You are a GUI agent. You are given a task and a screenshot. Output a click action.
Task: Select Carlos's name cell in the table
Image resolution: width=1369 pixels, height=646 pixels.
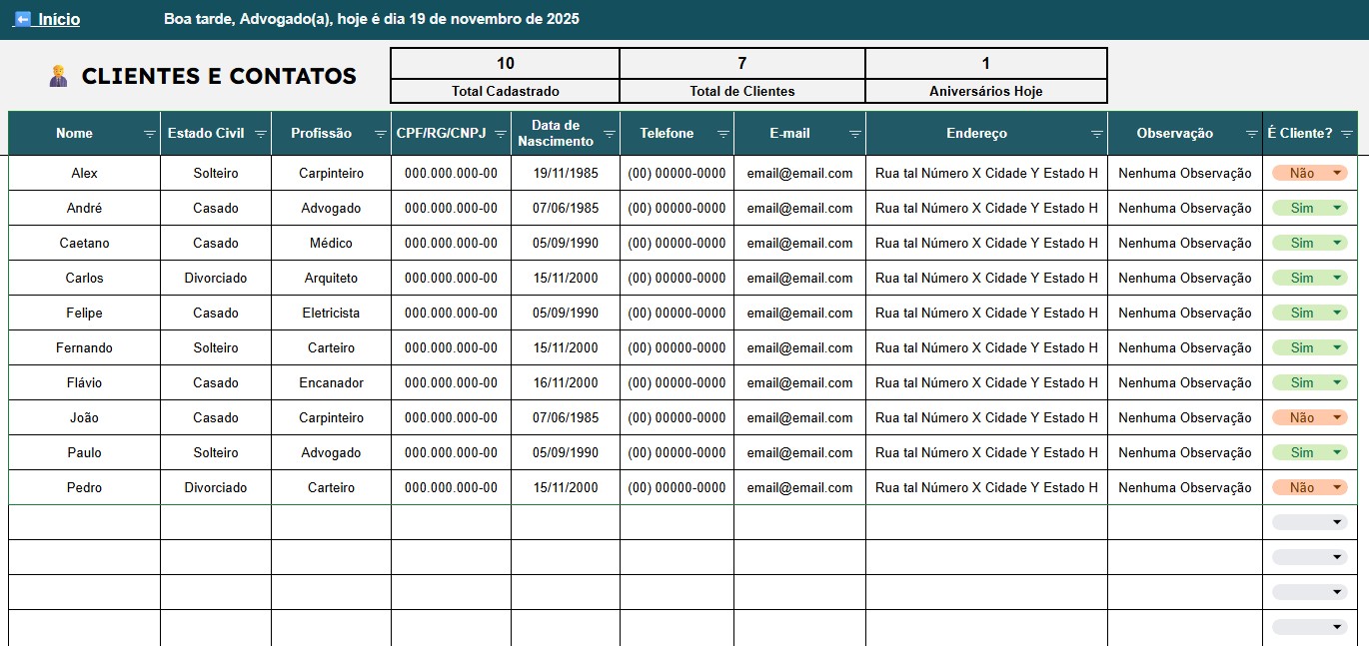coord(84,278)
